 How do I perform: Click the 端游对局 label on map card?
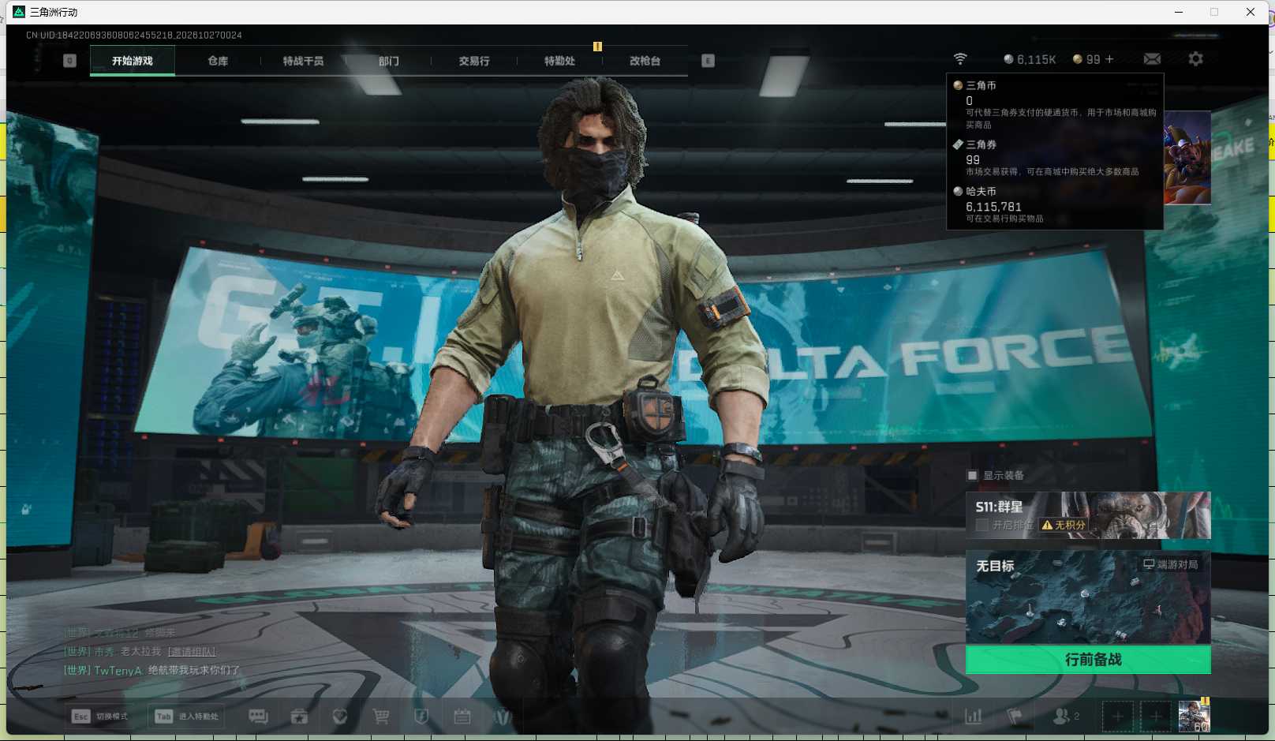click(1171, 564)
